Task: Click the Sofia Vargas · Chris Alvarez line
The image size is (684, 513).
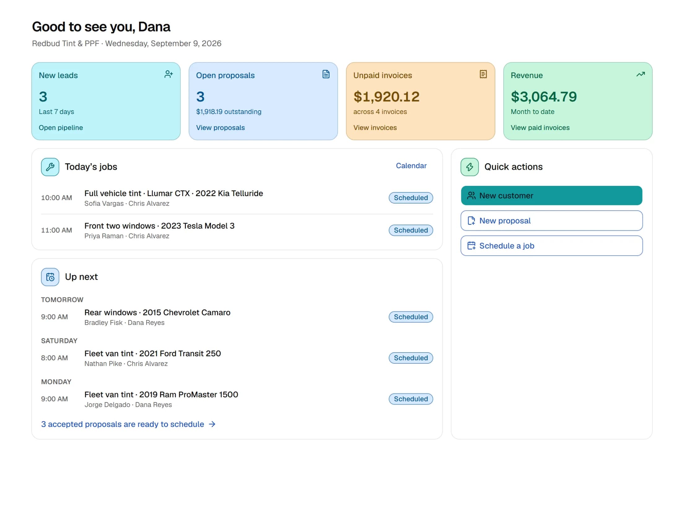Action: [x=127, y=204]
